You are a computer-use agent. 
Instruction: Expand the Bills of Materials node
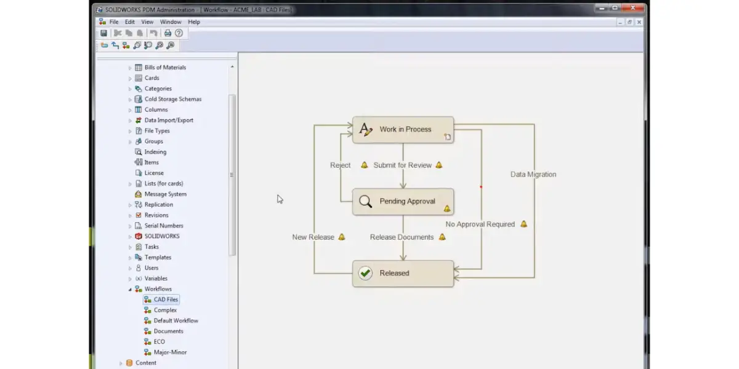(130, 68)
